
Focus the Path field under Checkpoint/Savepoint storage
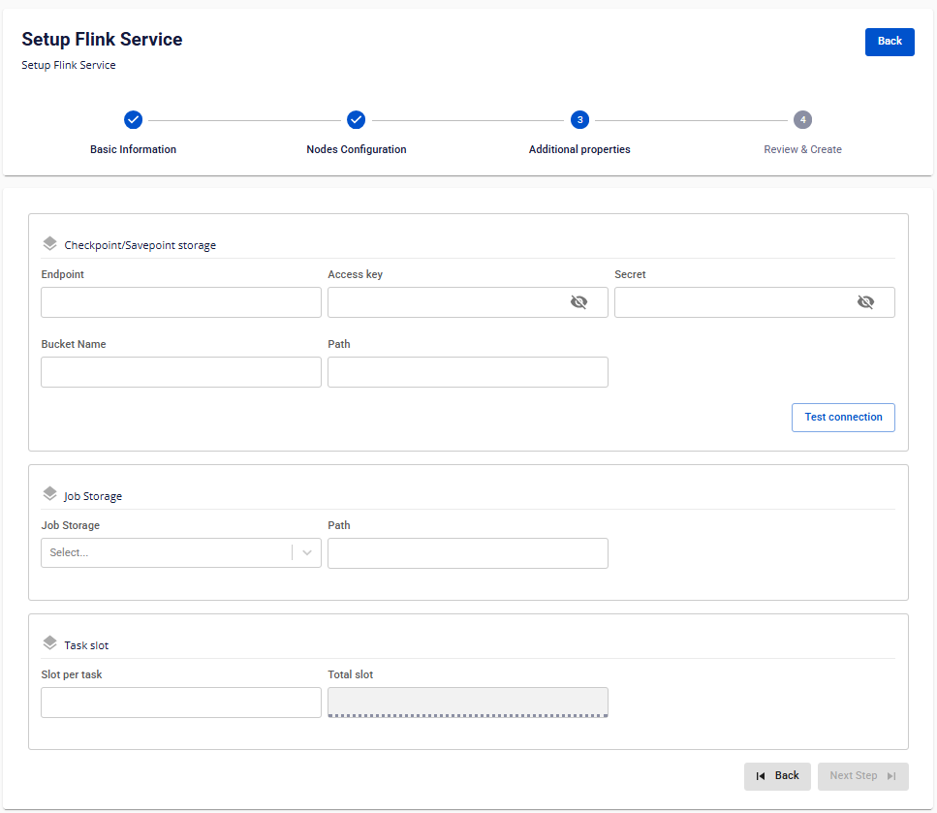(x=468, y=372)
